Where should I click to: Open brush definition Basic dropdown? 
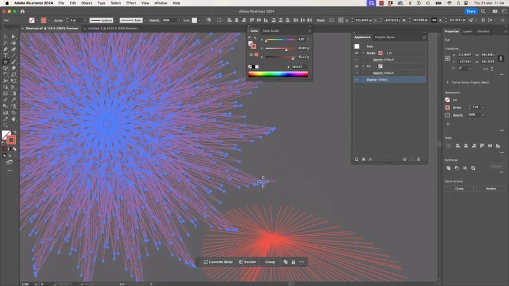coord(145,20)
